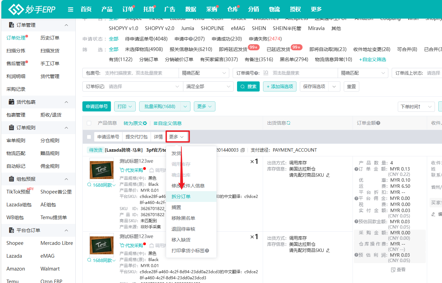
Task: Click the 货代包裹 briefcase icon in sidebar
Action: coord(11,102)
